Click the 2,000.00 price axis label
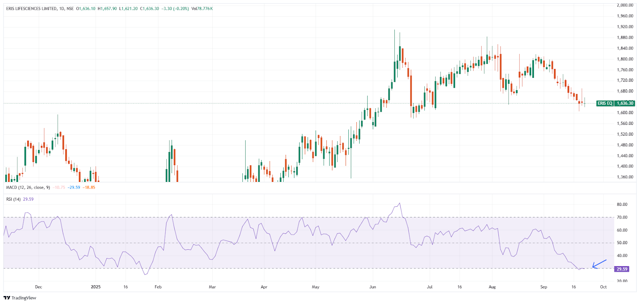 [x=625, y=5]
